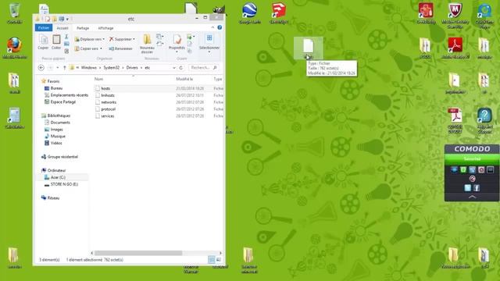Sort by the Modifié le column header
This screenshot has height=281, width=500.
point(184,79)
